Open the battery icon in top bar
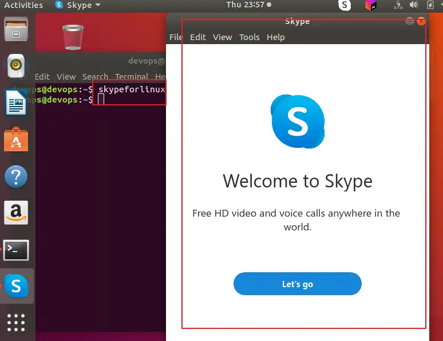 click(x=430, y=5)
